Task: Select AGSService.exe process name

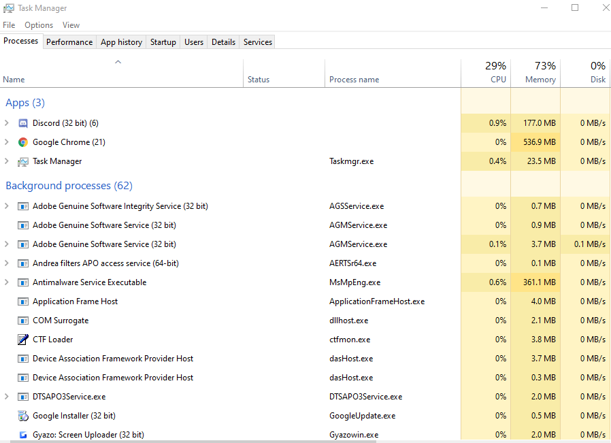Action: [356, 206]
